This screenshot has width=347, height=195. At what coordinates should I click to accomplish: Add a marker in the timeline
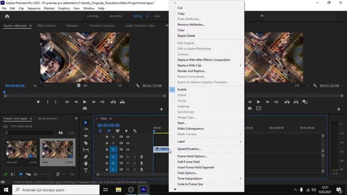point(126,131)
